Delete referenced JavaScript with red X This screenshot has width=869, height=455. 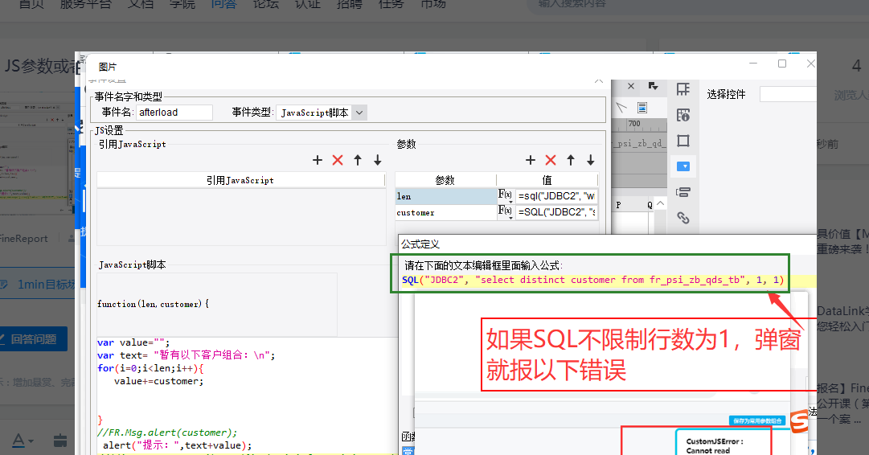[x=338, y=160]
